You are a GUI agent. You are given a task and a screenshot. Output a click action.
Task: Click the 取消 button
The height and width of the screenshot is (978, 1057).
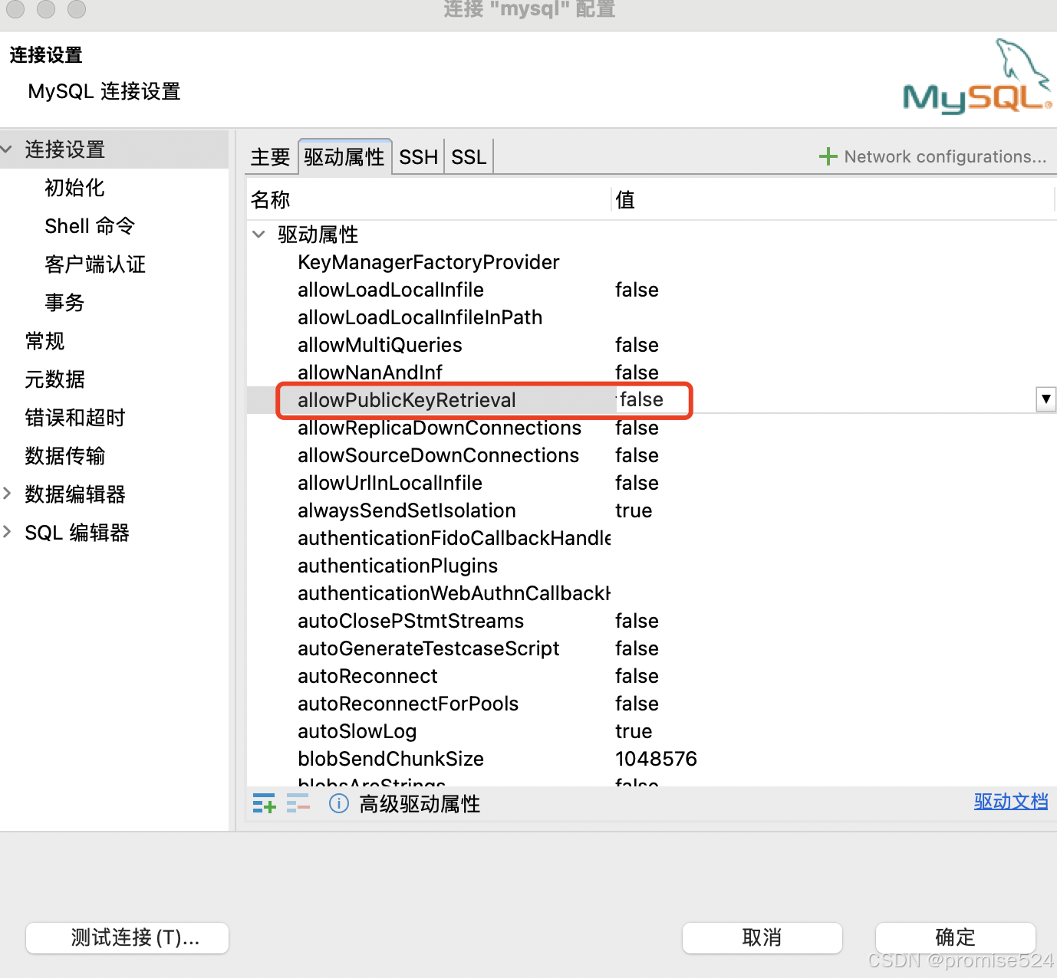click(x=762, y=937)
